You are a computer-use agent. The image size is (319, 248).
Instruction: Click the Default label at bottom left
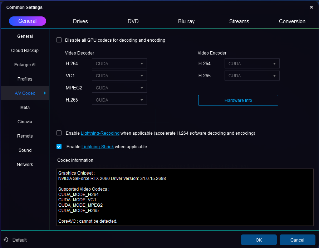coord(20,240)
